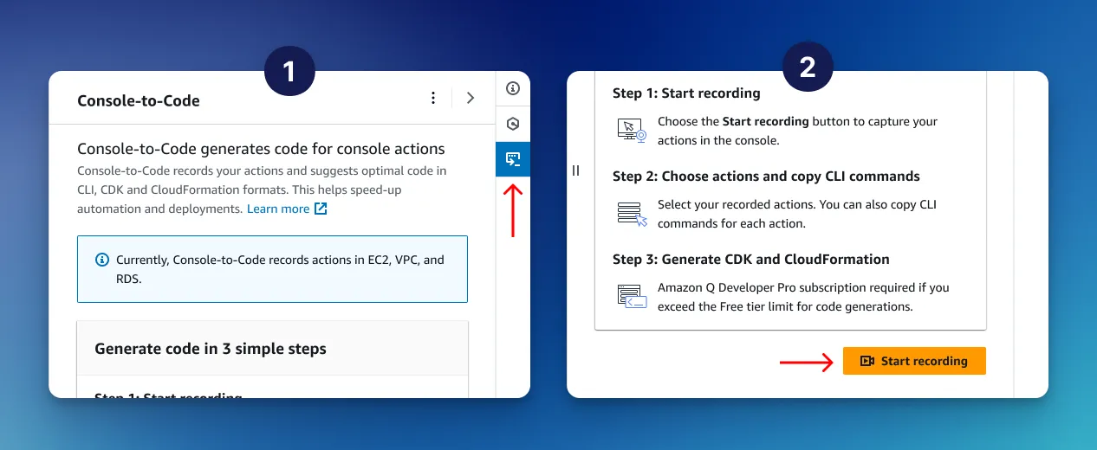The width and height of the screenshot is (1097, 450).
Task: Click 'Generate code in 3 simple steps' heading
Action: click(211, 349)
